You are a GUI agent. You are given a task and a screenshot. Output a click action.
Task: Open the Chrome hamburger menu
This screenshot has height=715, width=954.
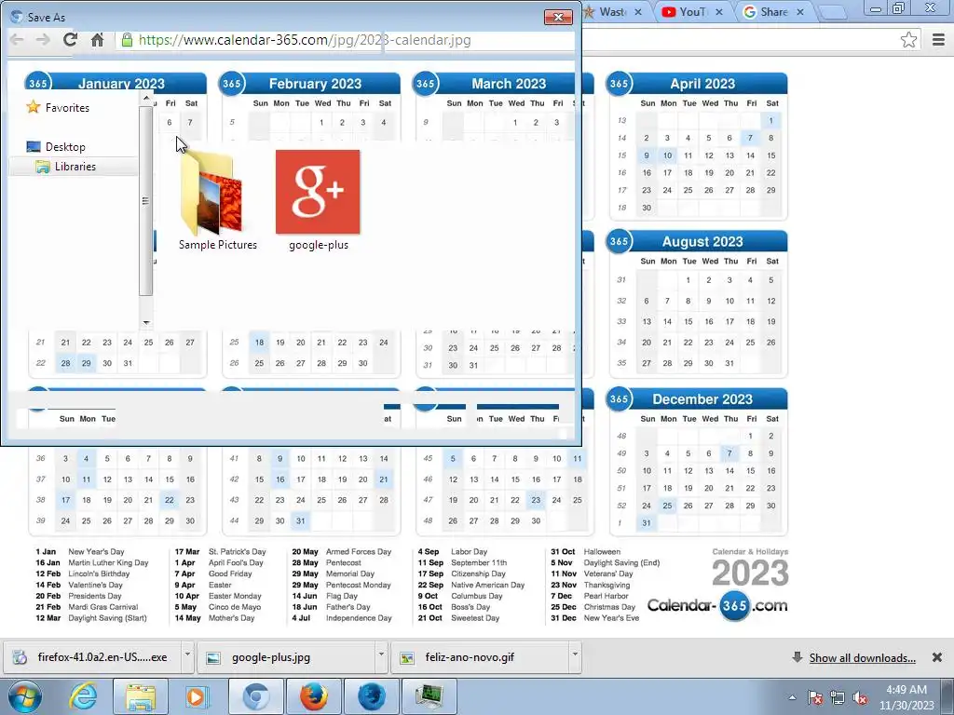click(x=938, y=40)
